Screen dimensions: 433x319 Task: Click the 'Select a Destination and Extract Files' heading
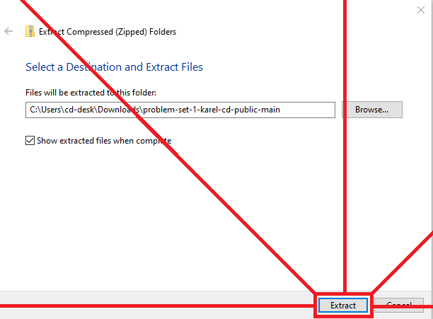[x=114, y=67]
